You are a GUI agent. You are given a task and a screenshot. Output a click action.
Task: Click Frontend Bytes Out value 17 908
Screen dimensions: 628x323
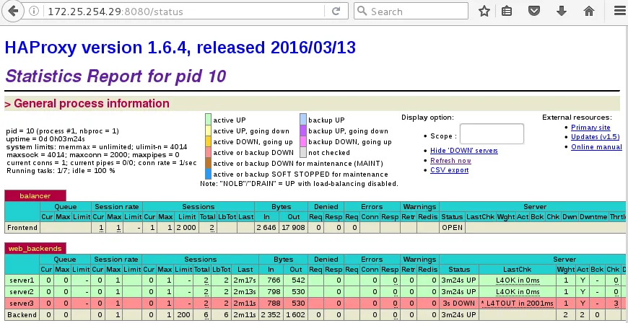pos(293,227)
